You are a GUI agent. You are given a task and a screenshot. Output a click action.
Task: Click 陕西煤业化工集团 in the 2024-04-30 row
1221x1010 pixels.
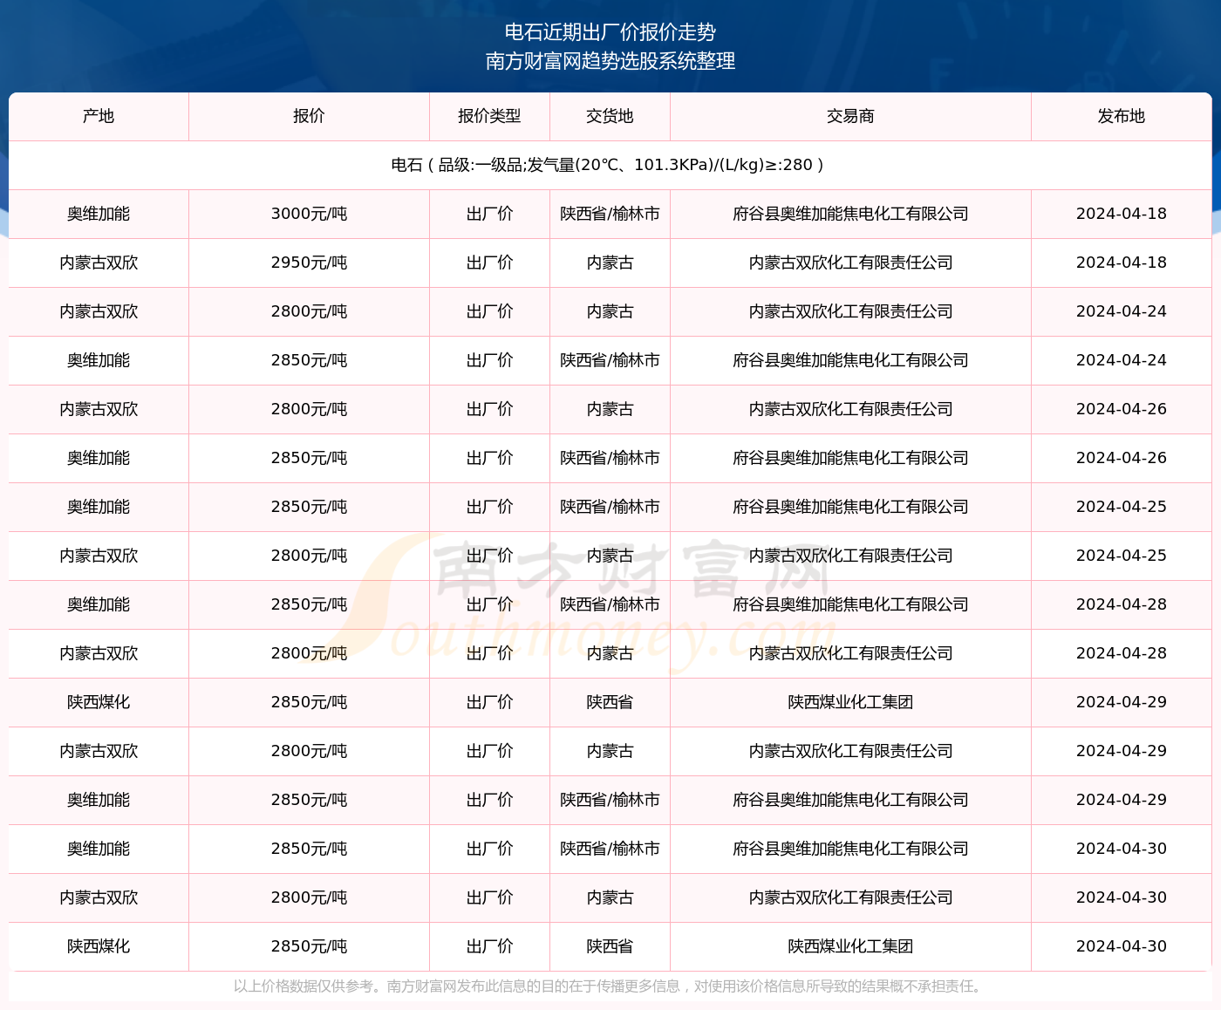click(x=850, y=946)
